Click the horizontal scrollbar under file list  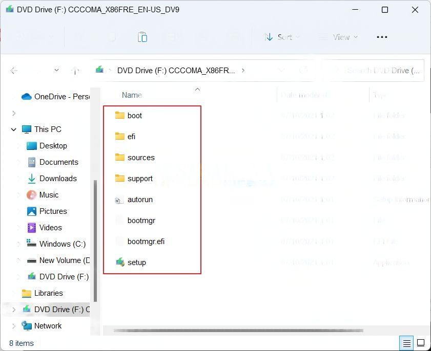[238, 331]
